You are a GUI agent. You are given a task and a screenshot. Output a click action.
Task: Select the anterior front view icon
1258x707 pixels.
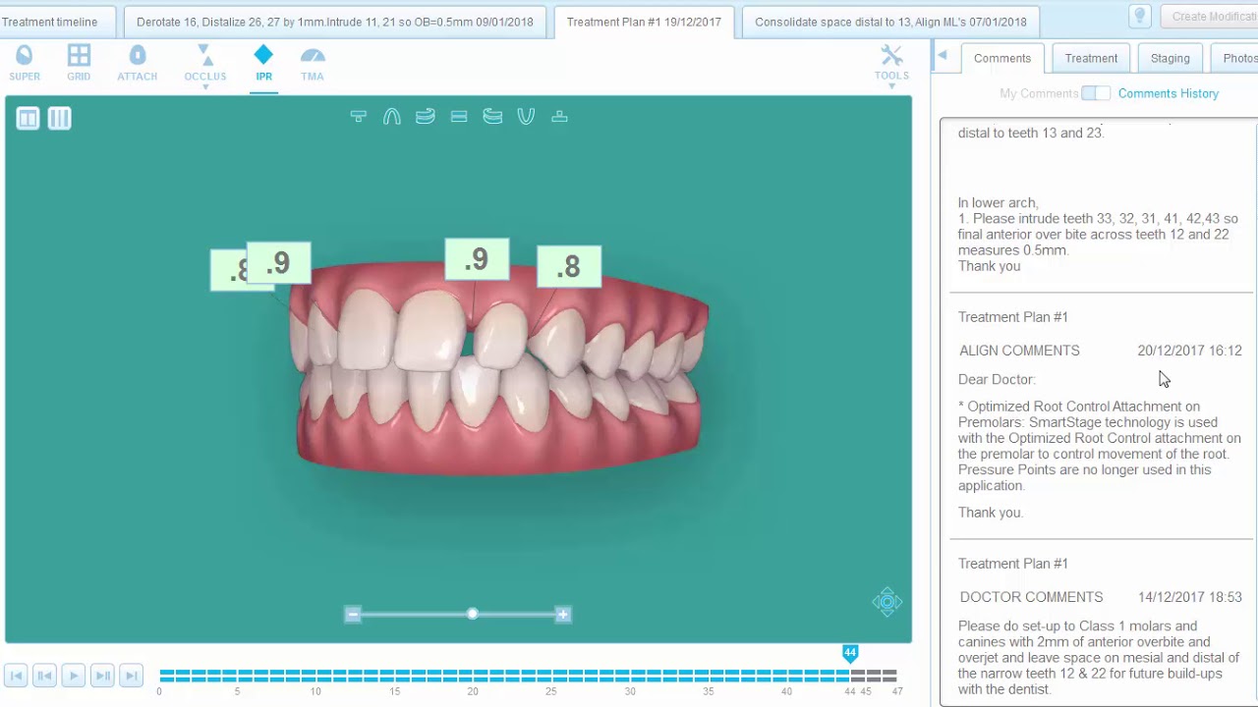[x=459, y=117]
